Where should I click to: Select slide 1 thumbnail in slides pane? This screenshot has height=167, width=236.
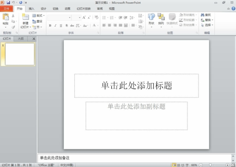20,54
